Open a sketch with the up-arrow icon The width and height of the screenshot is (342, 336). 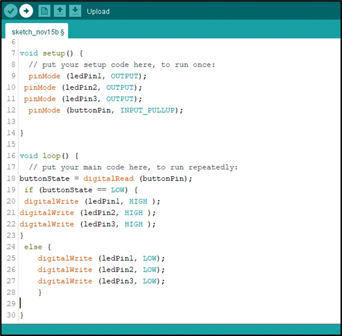[x=60, y=11]
